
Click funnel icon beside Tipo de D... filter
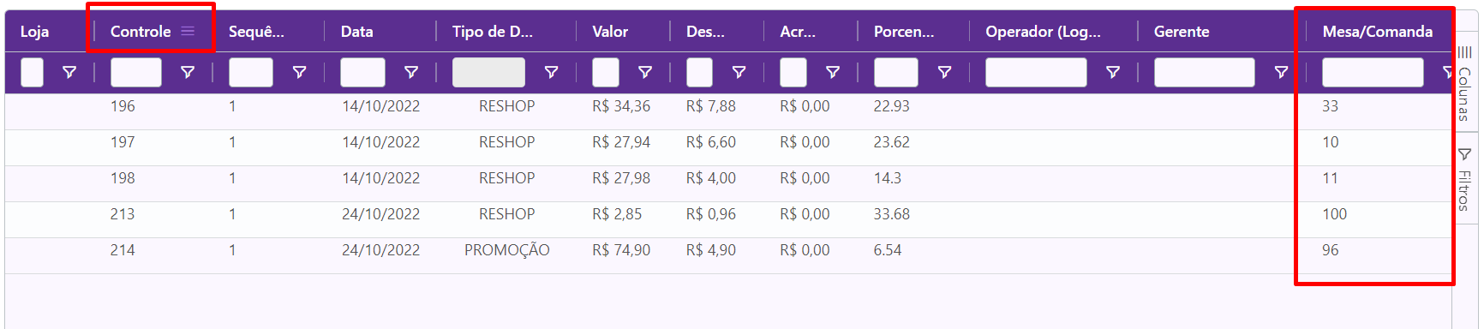click(551, 72)
